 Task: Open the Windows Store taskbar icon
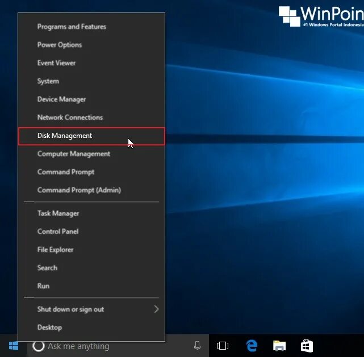pyautogui.click(x=307, y=346)
